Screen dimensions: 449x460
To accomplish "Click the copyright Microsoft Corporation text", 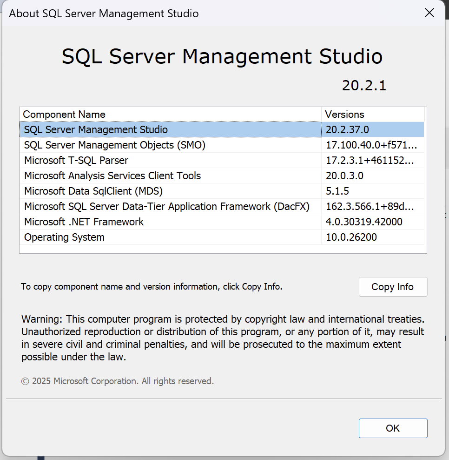I will coord(118,381).
